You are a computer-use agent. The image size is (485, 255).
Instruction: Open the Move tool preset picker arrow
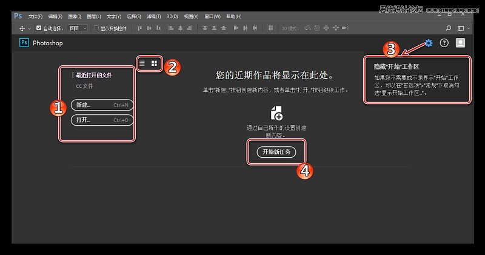pyautogui.click(x=29, y=28)
